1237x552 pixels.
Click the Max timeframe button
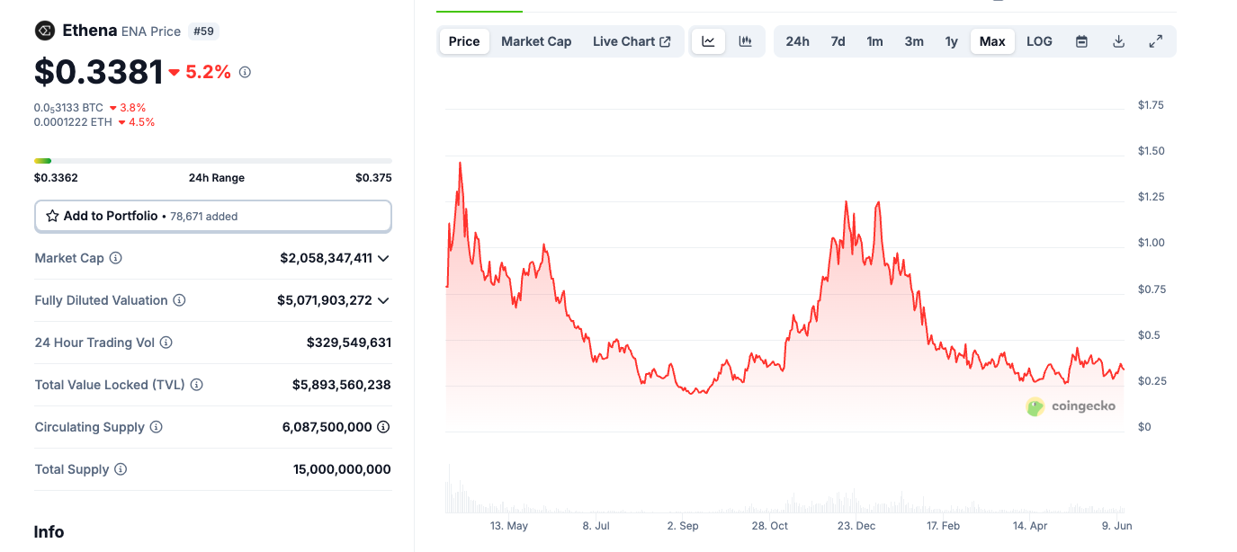point(992,40)
